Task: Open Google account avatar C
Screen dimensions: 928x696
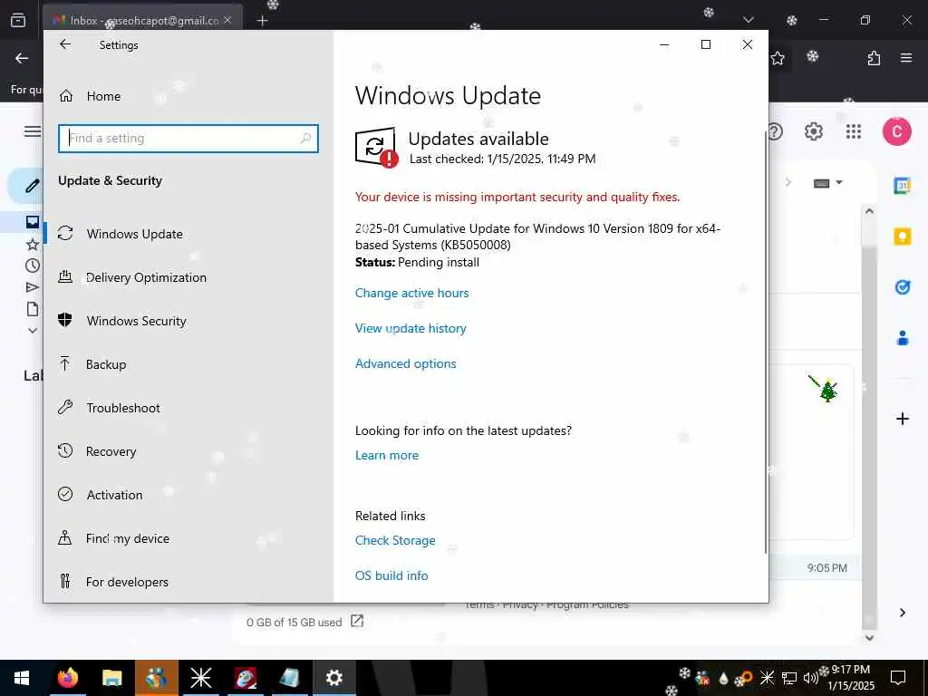Action: click(897, 131)
